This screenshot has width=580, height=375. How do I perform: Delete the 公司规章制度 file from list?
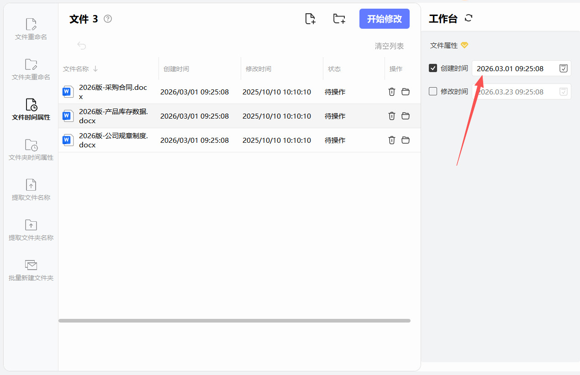coord(391,140)
